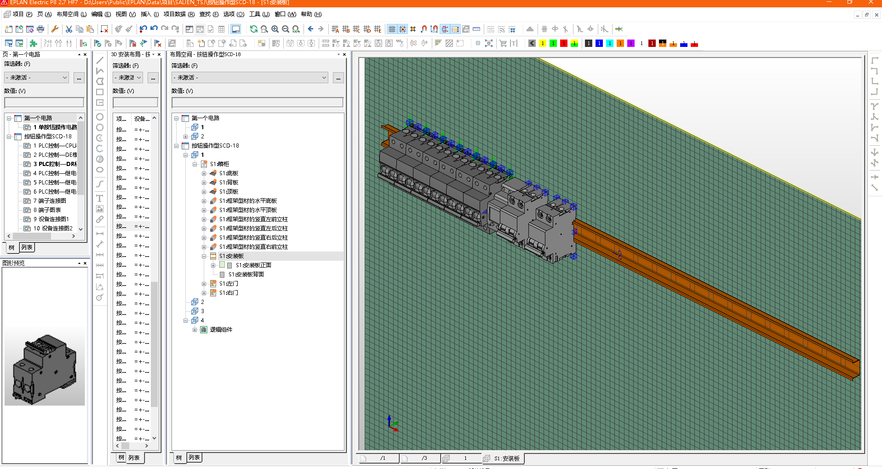The image size is (882, 469).
Task: Click the Cut scissors icon
Action: click(x=69, y=29)
